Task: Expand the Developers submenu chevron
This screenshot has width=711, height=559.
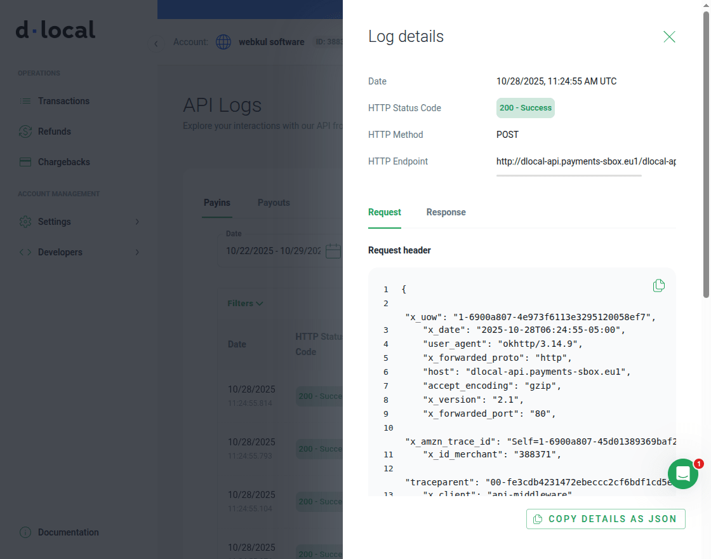Action: pos(136,252)
